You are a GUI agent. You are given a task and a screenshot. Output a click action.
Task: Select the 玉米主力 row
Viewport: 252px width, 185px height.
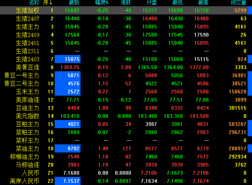(x=126, y=92)
